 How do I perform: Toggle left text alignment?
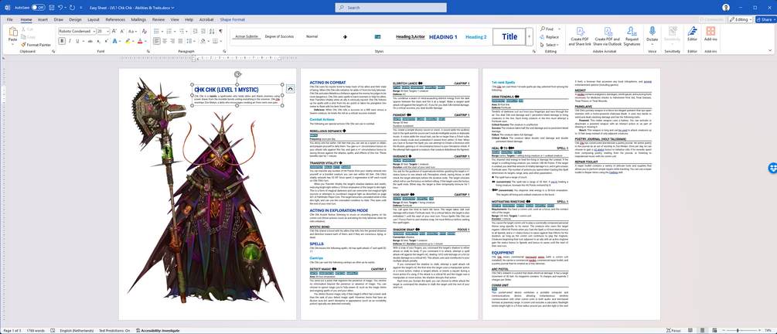(157, 41)
